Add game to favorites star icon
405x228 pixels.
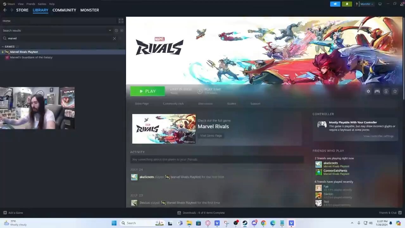click(395, 91)
